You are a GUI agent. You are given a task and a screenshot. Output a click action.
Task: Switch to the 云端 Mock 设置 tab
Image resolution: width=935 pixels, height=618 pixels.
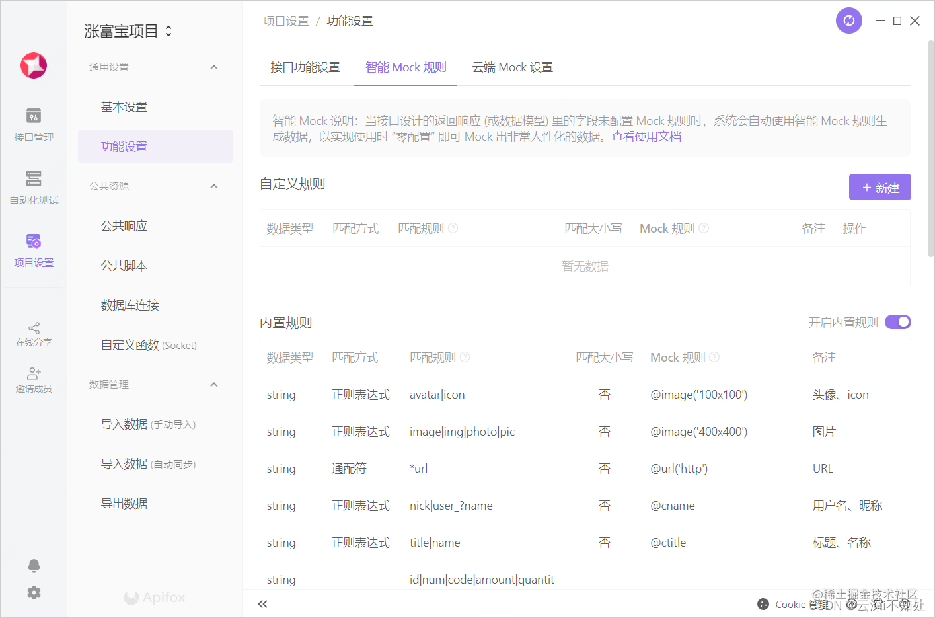pos(513,67)
